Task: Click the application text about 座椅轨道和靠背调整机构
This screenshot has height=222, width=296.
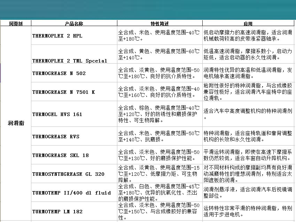Action: click(248, 136)
